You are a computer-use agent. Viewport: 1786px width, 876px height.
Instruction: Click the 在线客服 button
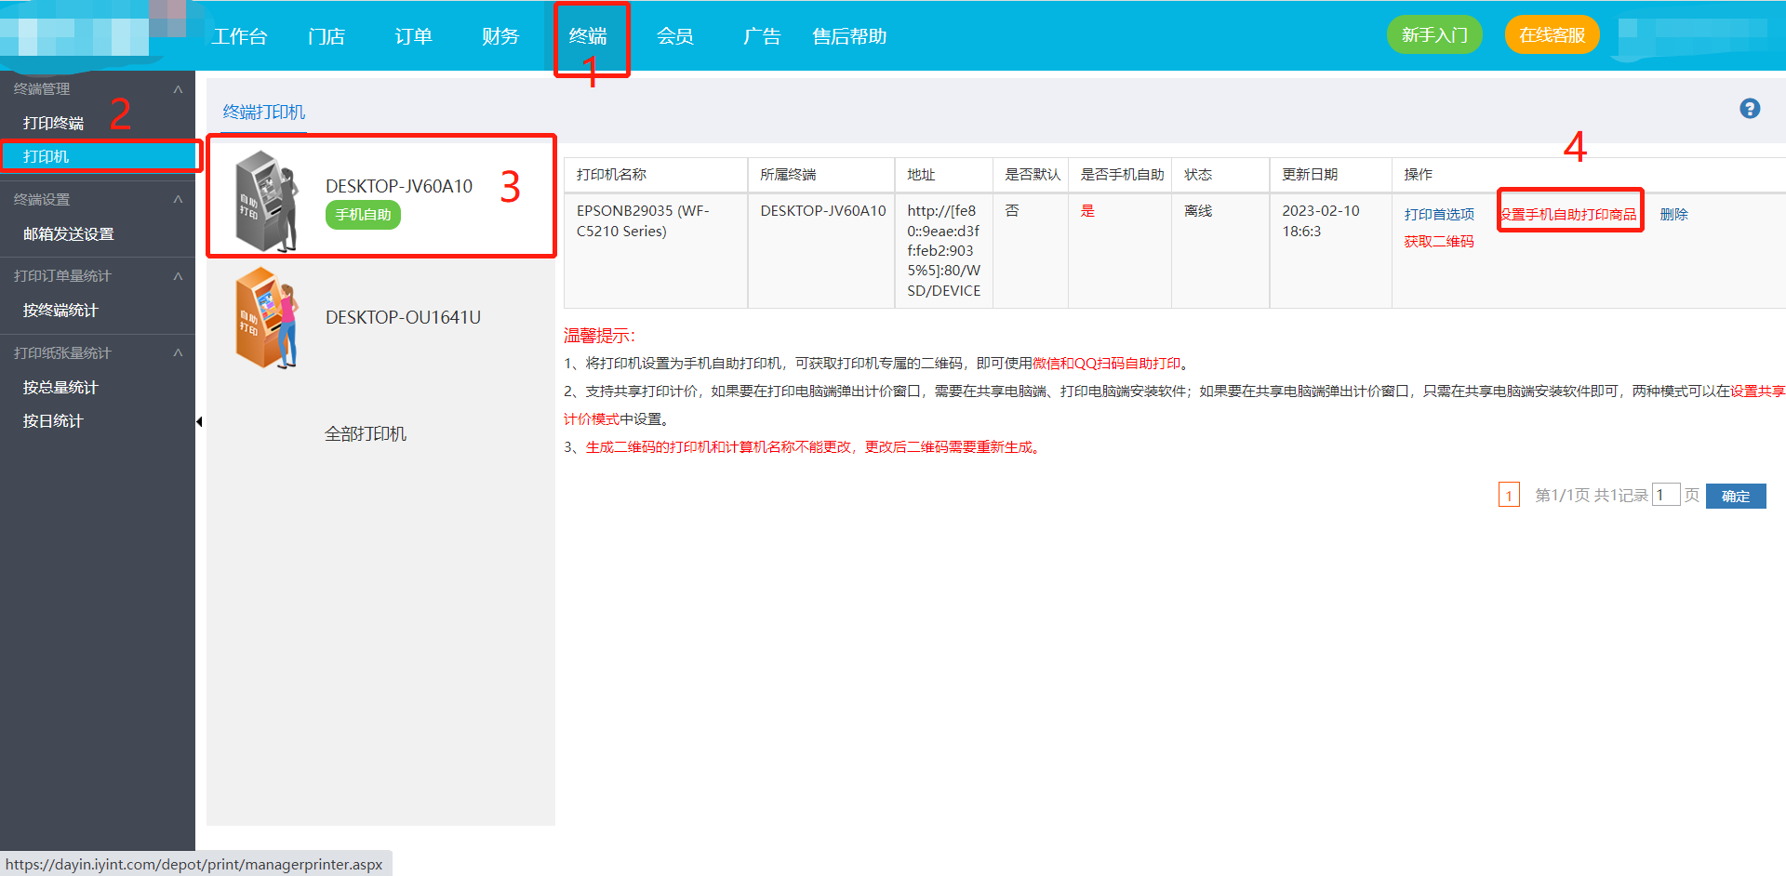pyautogui.click(x=1552, y=35)
